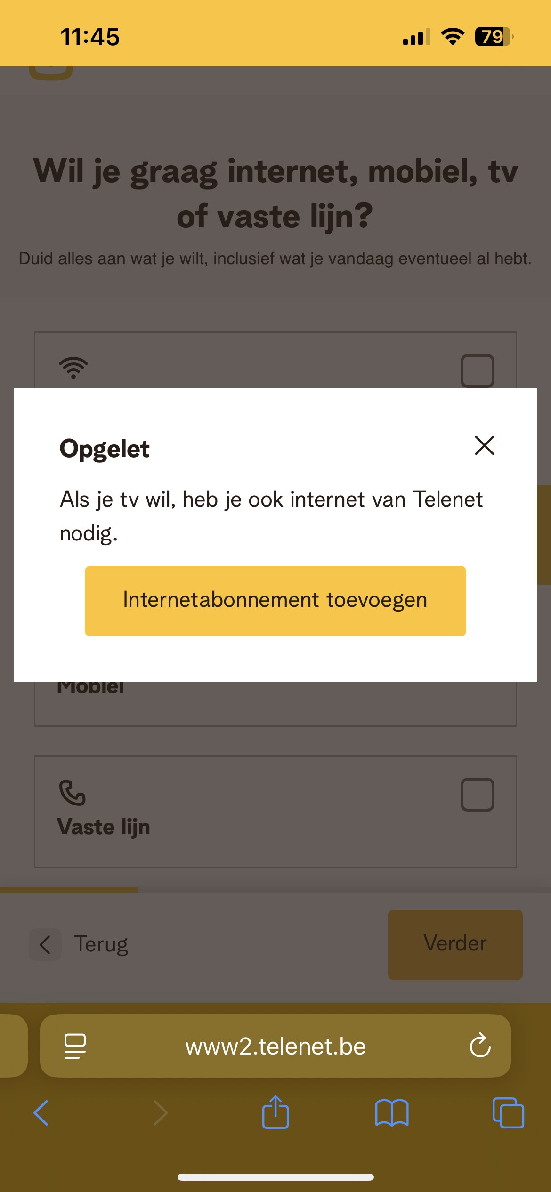Click the Terug link text
Image resolution: width=551 pixels, height=1192 pixels.
pos(101,944)
